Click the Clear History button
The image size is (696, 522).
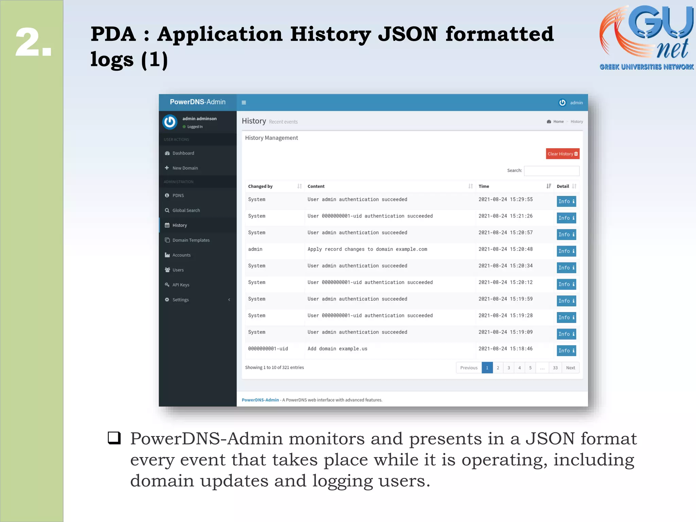(563, 154)
